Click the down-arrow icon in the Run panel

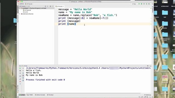(23, 71)
